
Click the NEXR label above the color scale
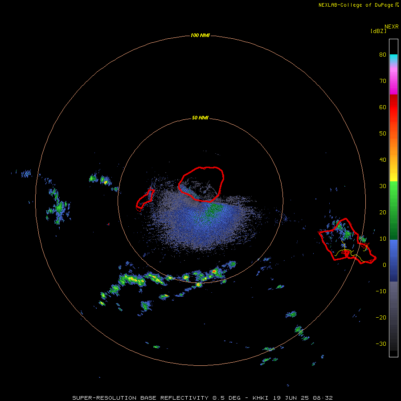coord(392,27)
